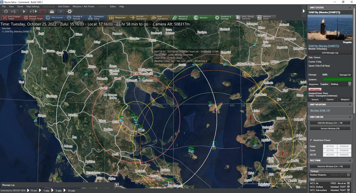This screenshot has width=356, height=193.
Task: Toggle the Inherit from Parent checkbox
Action: 311,140
